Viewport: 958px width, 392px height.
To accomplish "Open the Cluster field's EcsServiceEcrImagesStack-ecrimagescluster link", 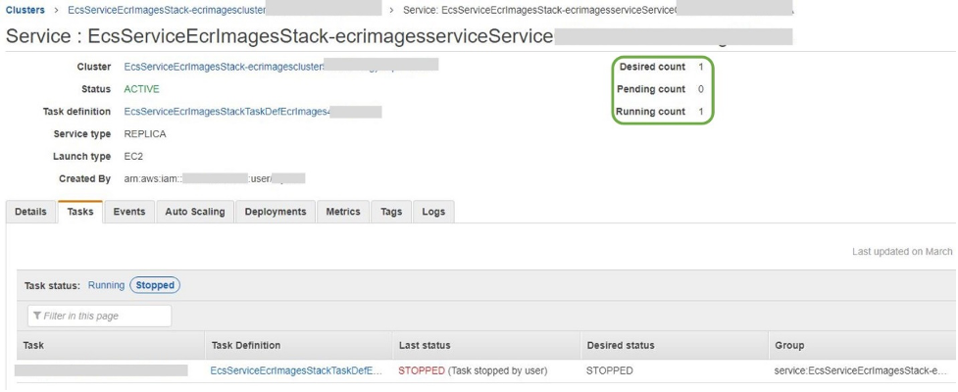I will (x=224, y=67).
